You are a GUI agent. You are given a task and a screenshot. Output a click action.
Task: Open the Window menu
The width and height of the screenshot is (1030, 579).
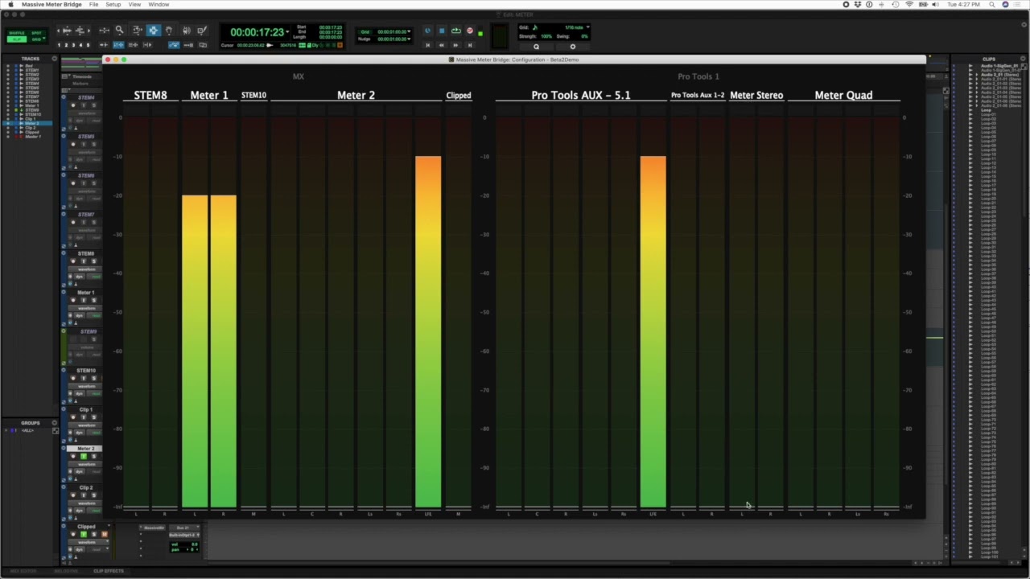(159, 4)
